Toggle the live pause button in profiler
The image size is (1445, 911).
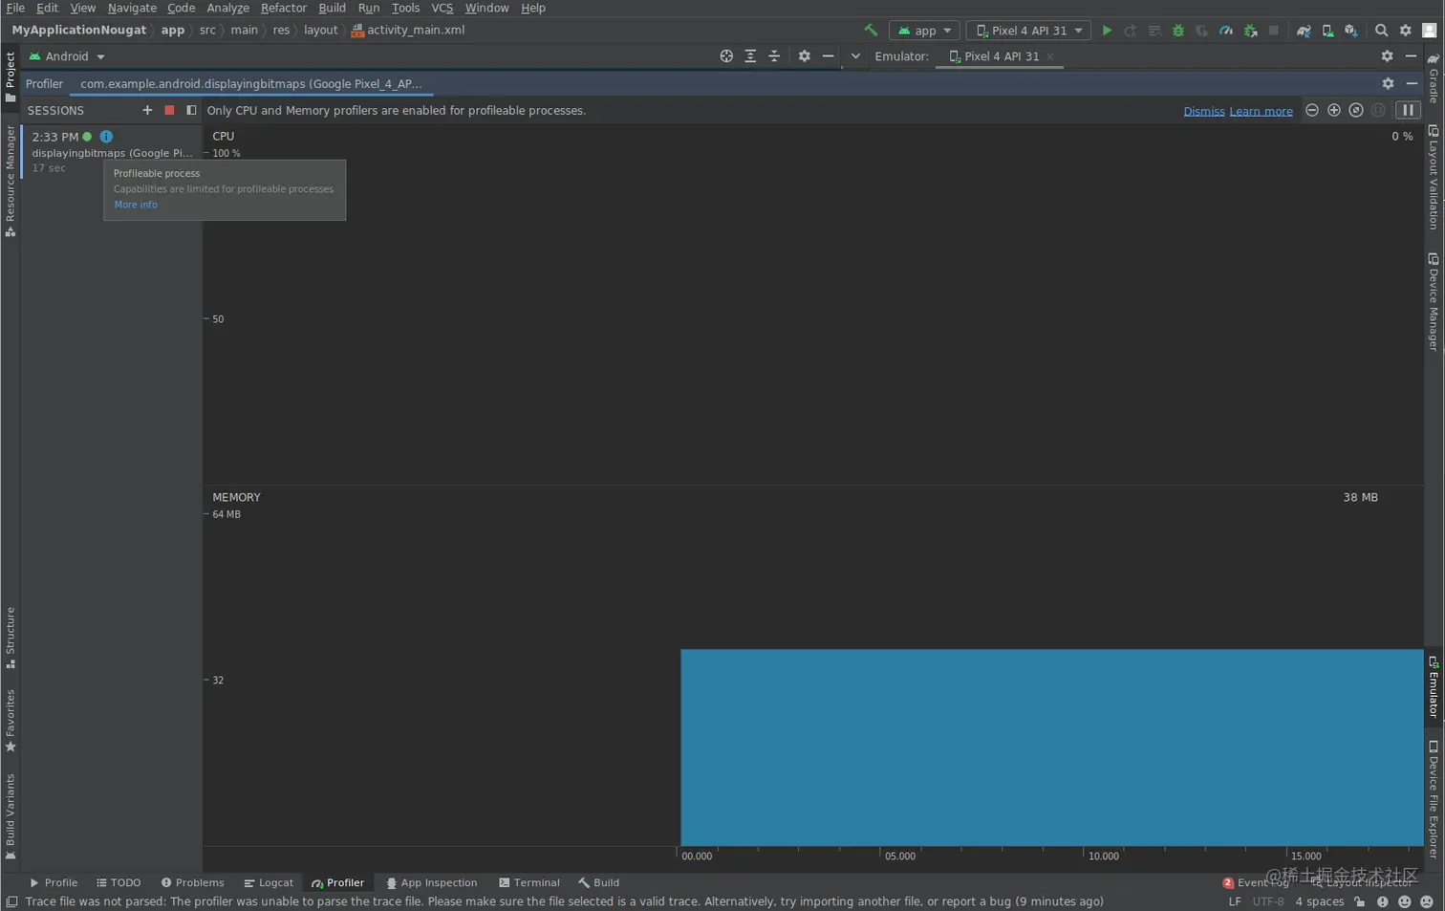(x=1408, y=110)
